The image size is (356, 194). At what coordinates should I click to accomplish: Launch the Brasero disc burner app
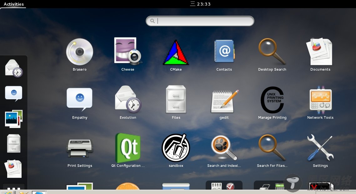[x=79, y=52]
